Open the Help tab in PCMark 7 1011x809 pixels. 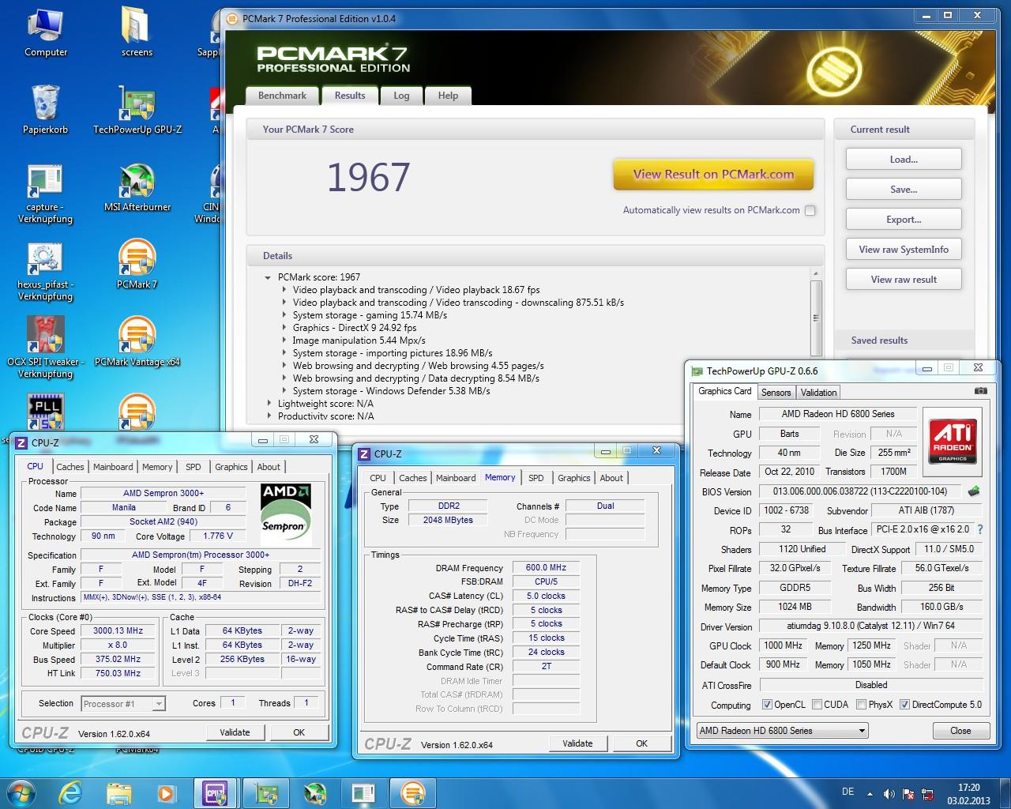tap(448, 96)
